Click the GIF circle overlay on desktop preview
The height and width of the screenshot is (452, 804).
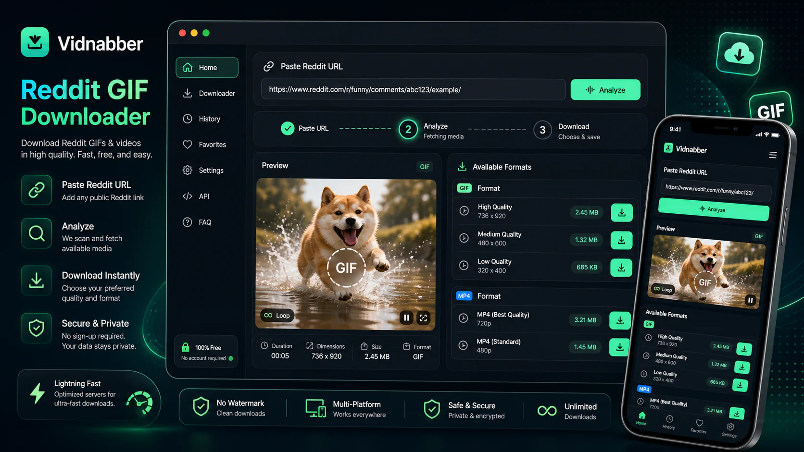[346, 268]
